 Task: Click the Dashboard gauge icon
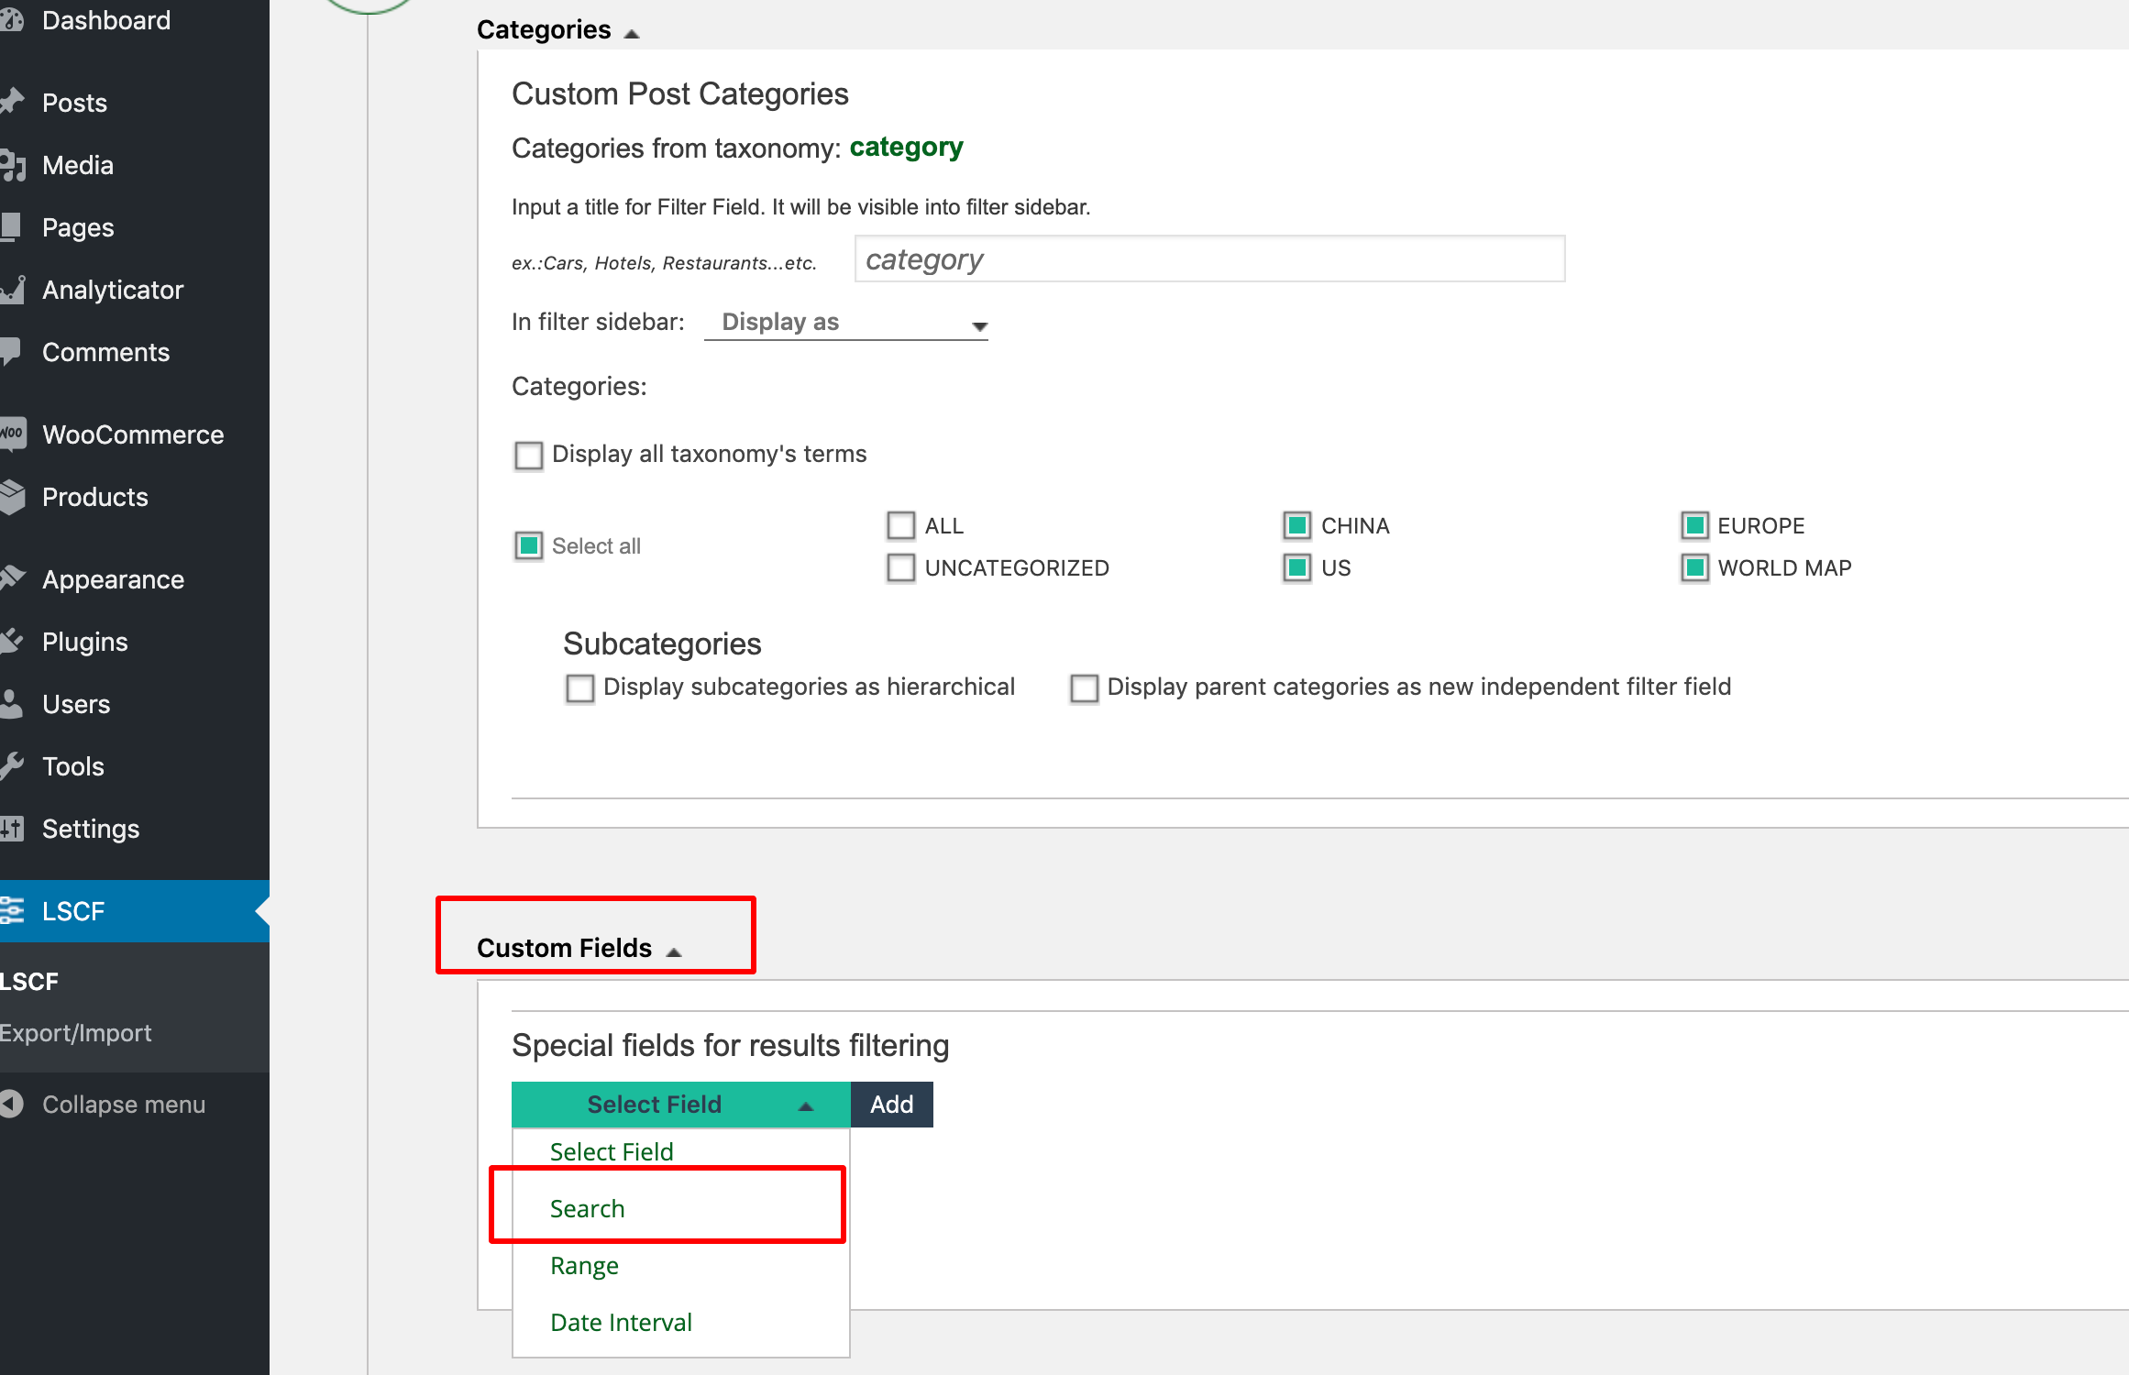11,20
